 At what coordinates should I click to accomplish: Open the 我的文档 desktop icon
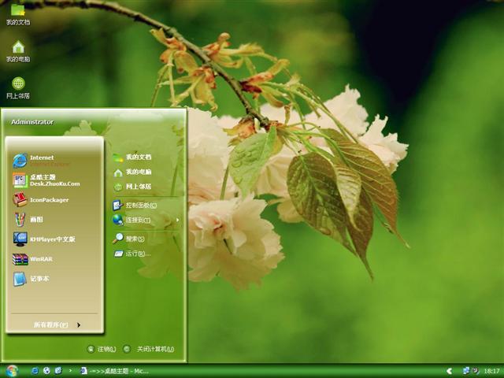[18, 14]
